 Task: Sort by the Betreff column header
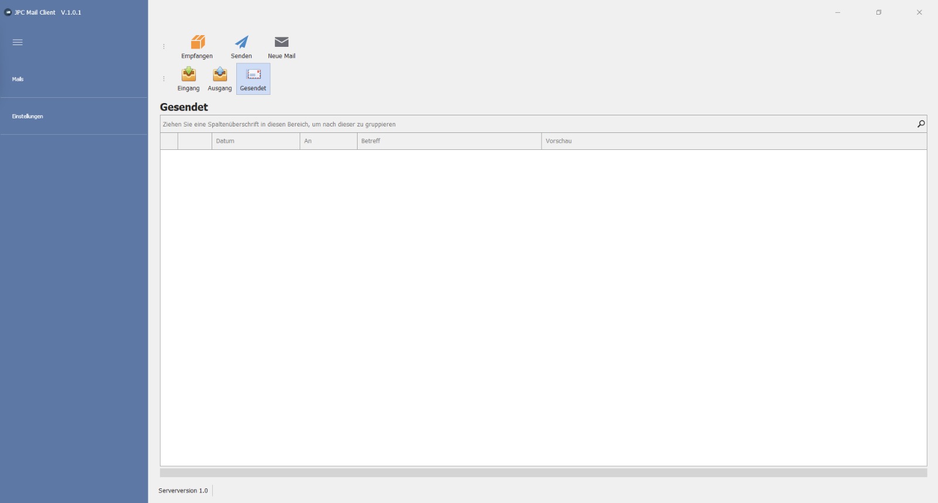pos(448,141)
